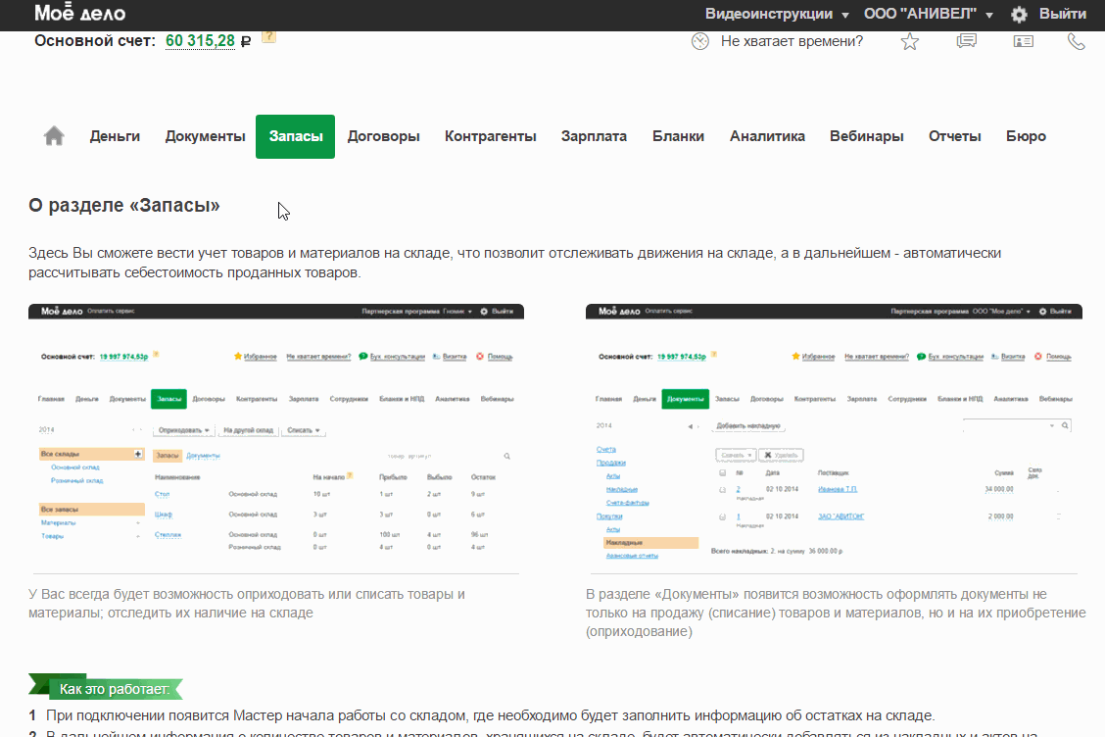Viewport: 1105px width, 737px height.
Task: Expand the ООО "АНИВЕЛ" company dropdown
Action: [928, 14]
